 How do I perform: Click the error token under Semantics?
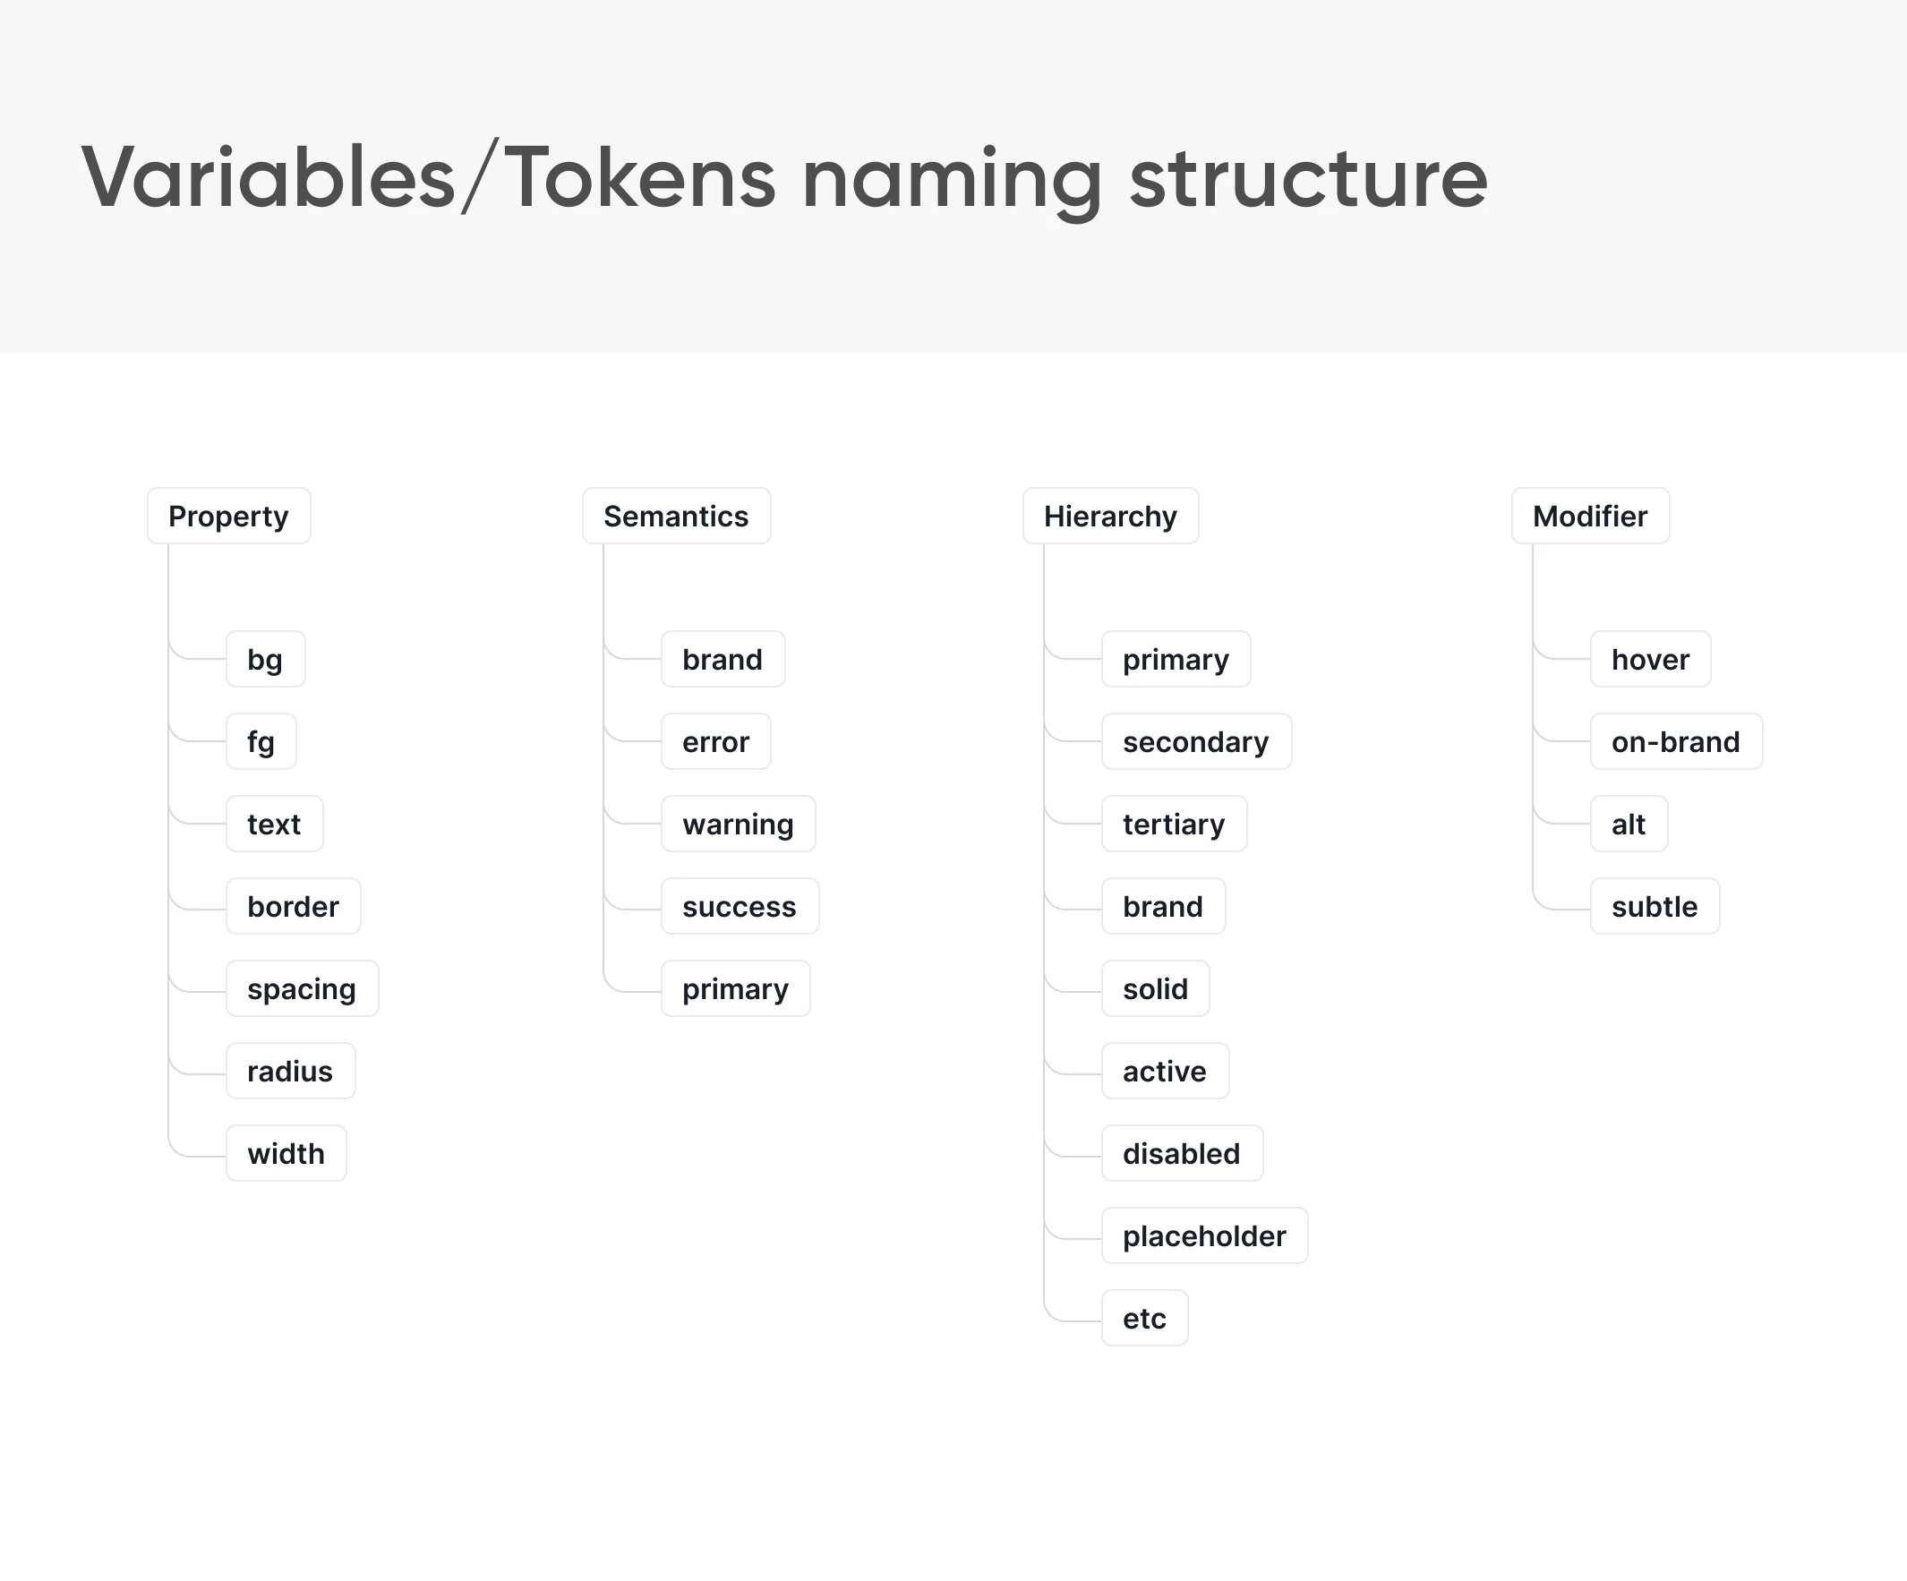click(715, 742)
